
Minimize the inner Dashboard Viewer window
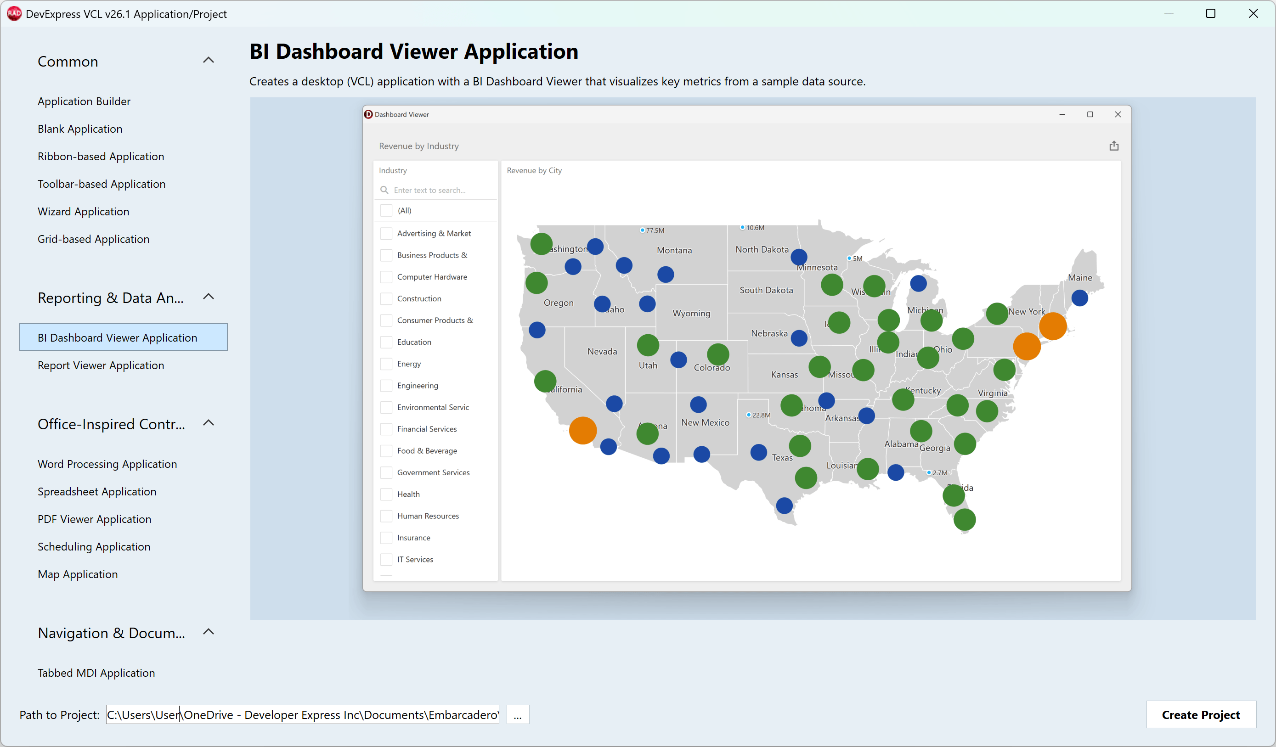click(x=1062, y=114)
